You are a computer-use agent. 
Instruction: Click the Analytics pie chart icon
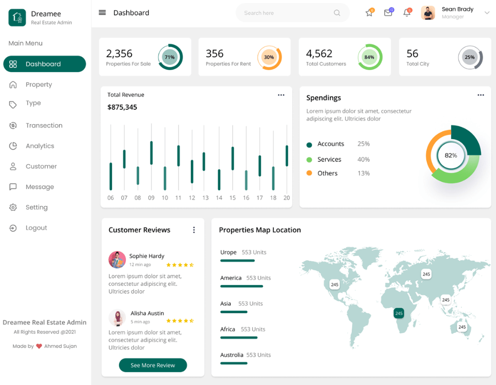click(13, 146)
